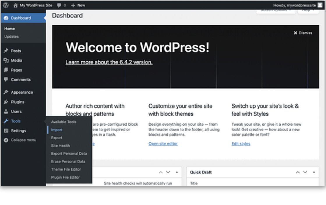Click New in the admin bar
Image resolution: width=326 pixels, height=205 pixels.
pyautogui.click(x=81, y=6)
